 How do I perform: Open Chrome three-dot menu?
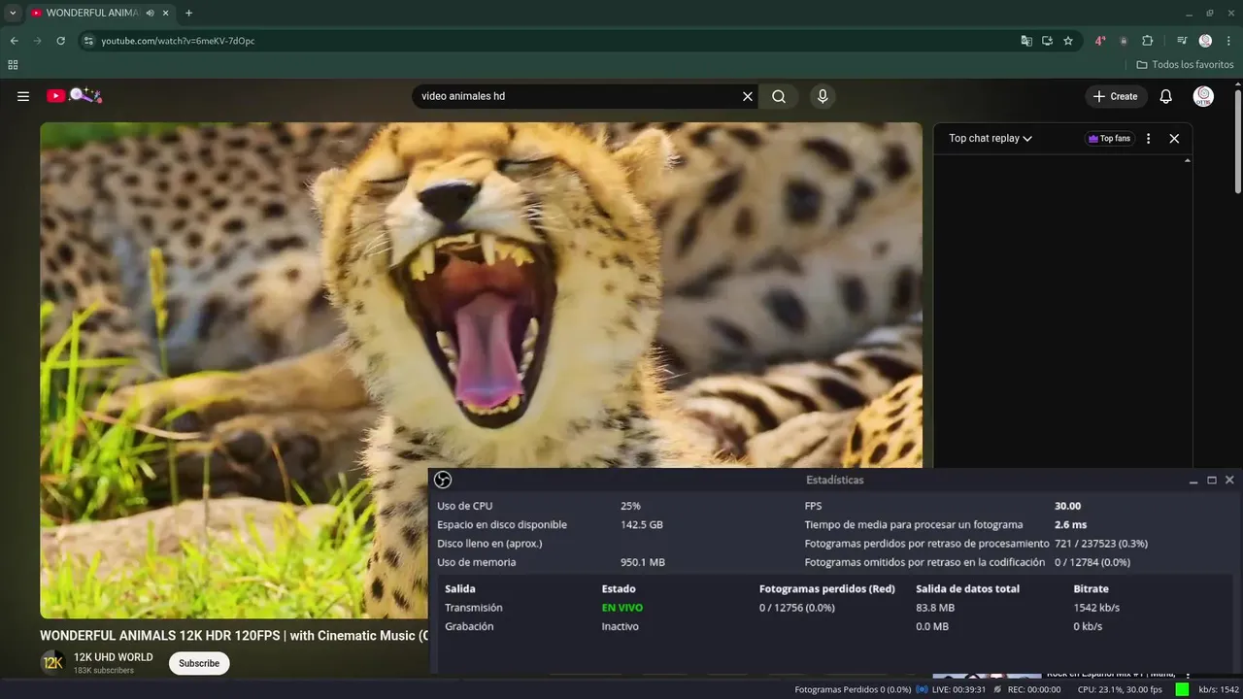click(x=1228, y=41)
